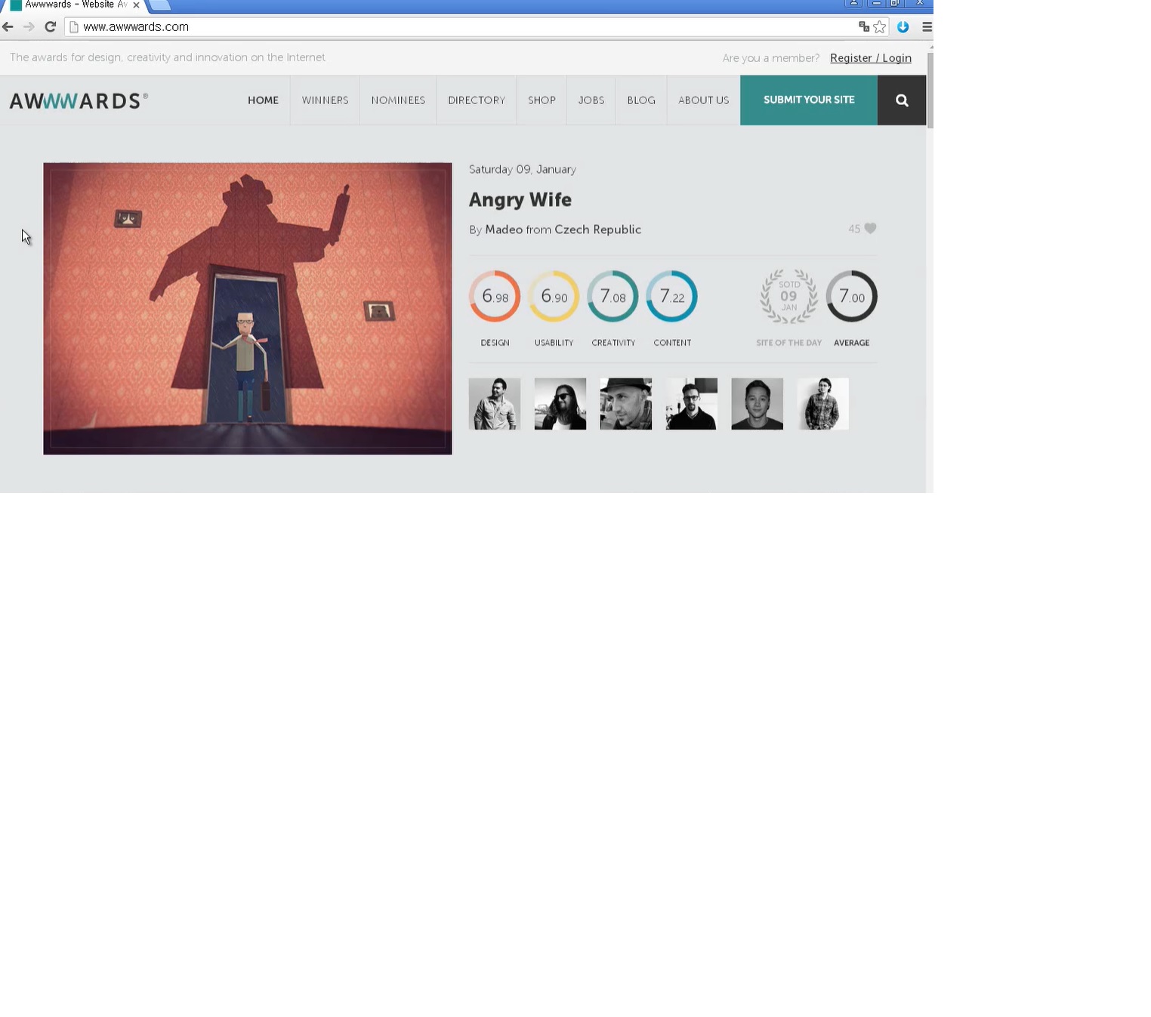Viewport: 1151px width, 1017px height.
Task: Open DIRECTORY menu item
Action: 477,100
